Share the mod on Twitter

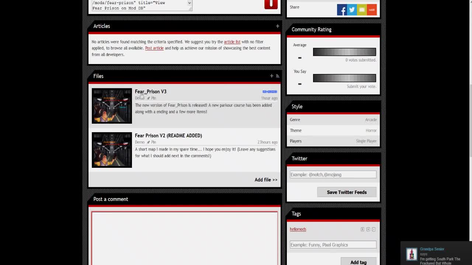coord(352,10)
